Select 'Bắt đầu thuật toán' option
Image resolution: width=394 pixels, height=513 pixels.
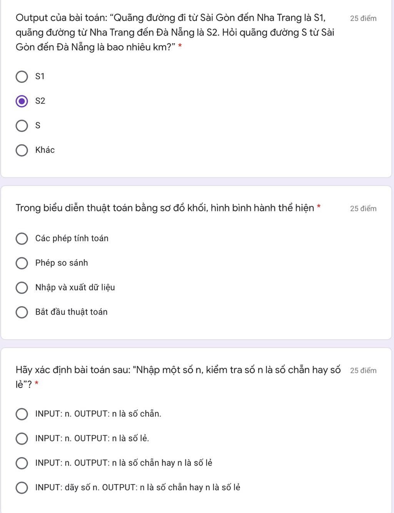[22, 312]
